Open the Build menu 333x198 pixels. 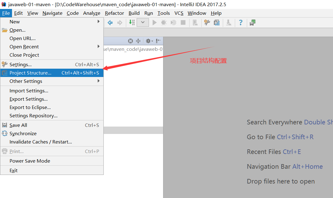click(134, 13)
